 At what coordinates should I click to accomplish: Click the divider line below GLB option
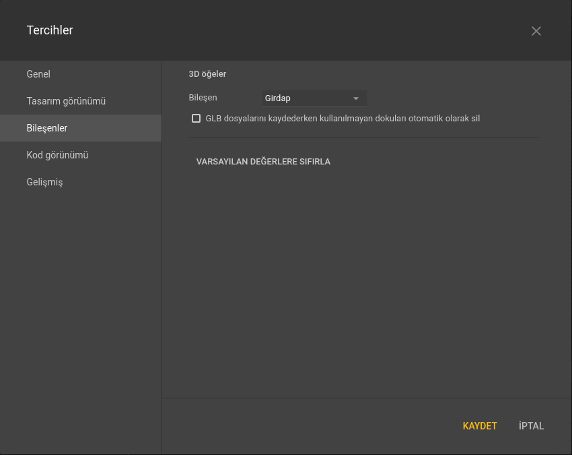(363, 138)
